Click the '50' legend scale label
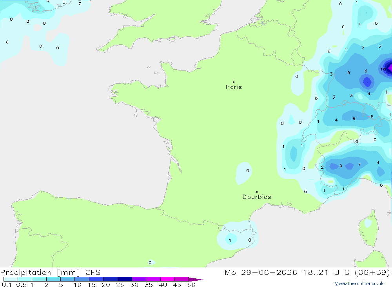This screenshot has height=287, width=392. pos(191,285)
